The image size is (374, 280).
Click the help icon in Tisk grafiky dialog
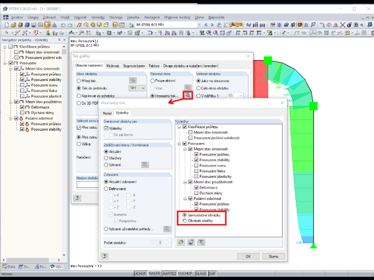click(x=77, y=198)
